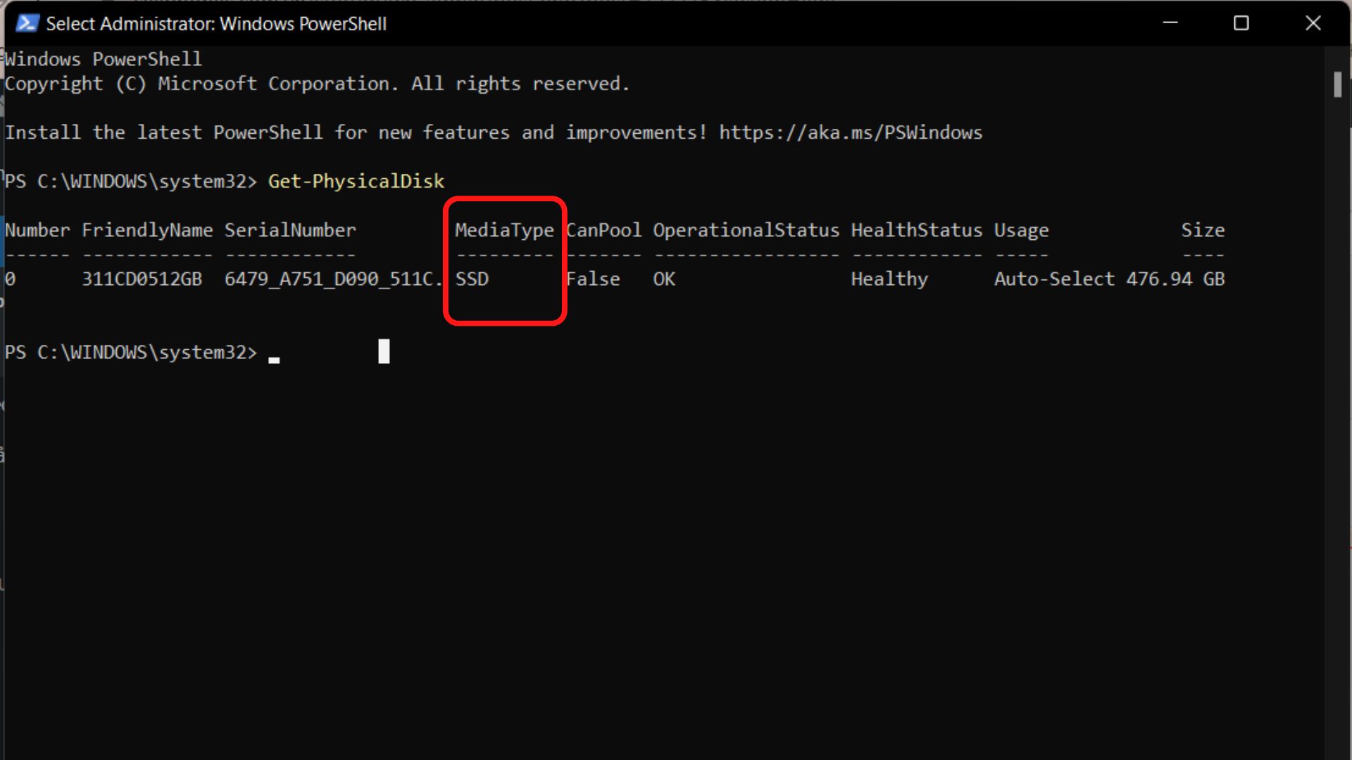The height and width of the screenshot is (760, 1352).
Task: Click the Healthy HealthStatus value
Action: point(888,279)
